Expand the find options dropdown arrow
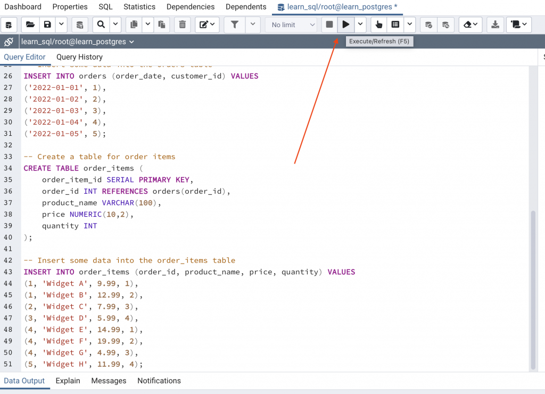This screenshot has height=394, width=545. pos(115,24)
